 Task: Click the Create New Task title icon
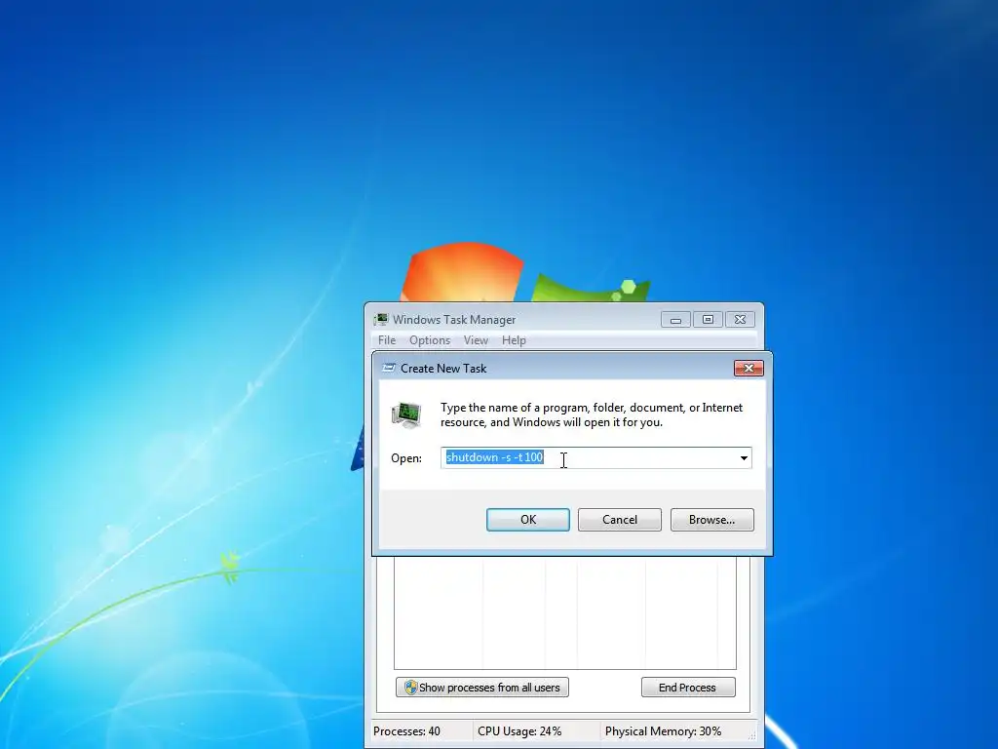388,368
